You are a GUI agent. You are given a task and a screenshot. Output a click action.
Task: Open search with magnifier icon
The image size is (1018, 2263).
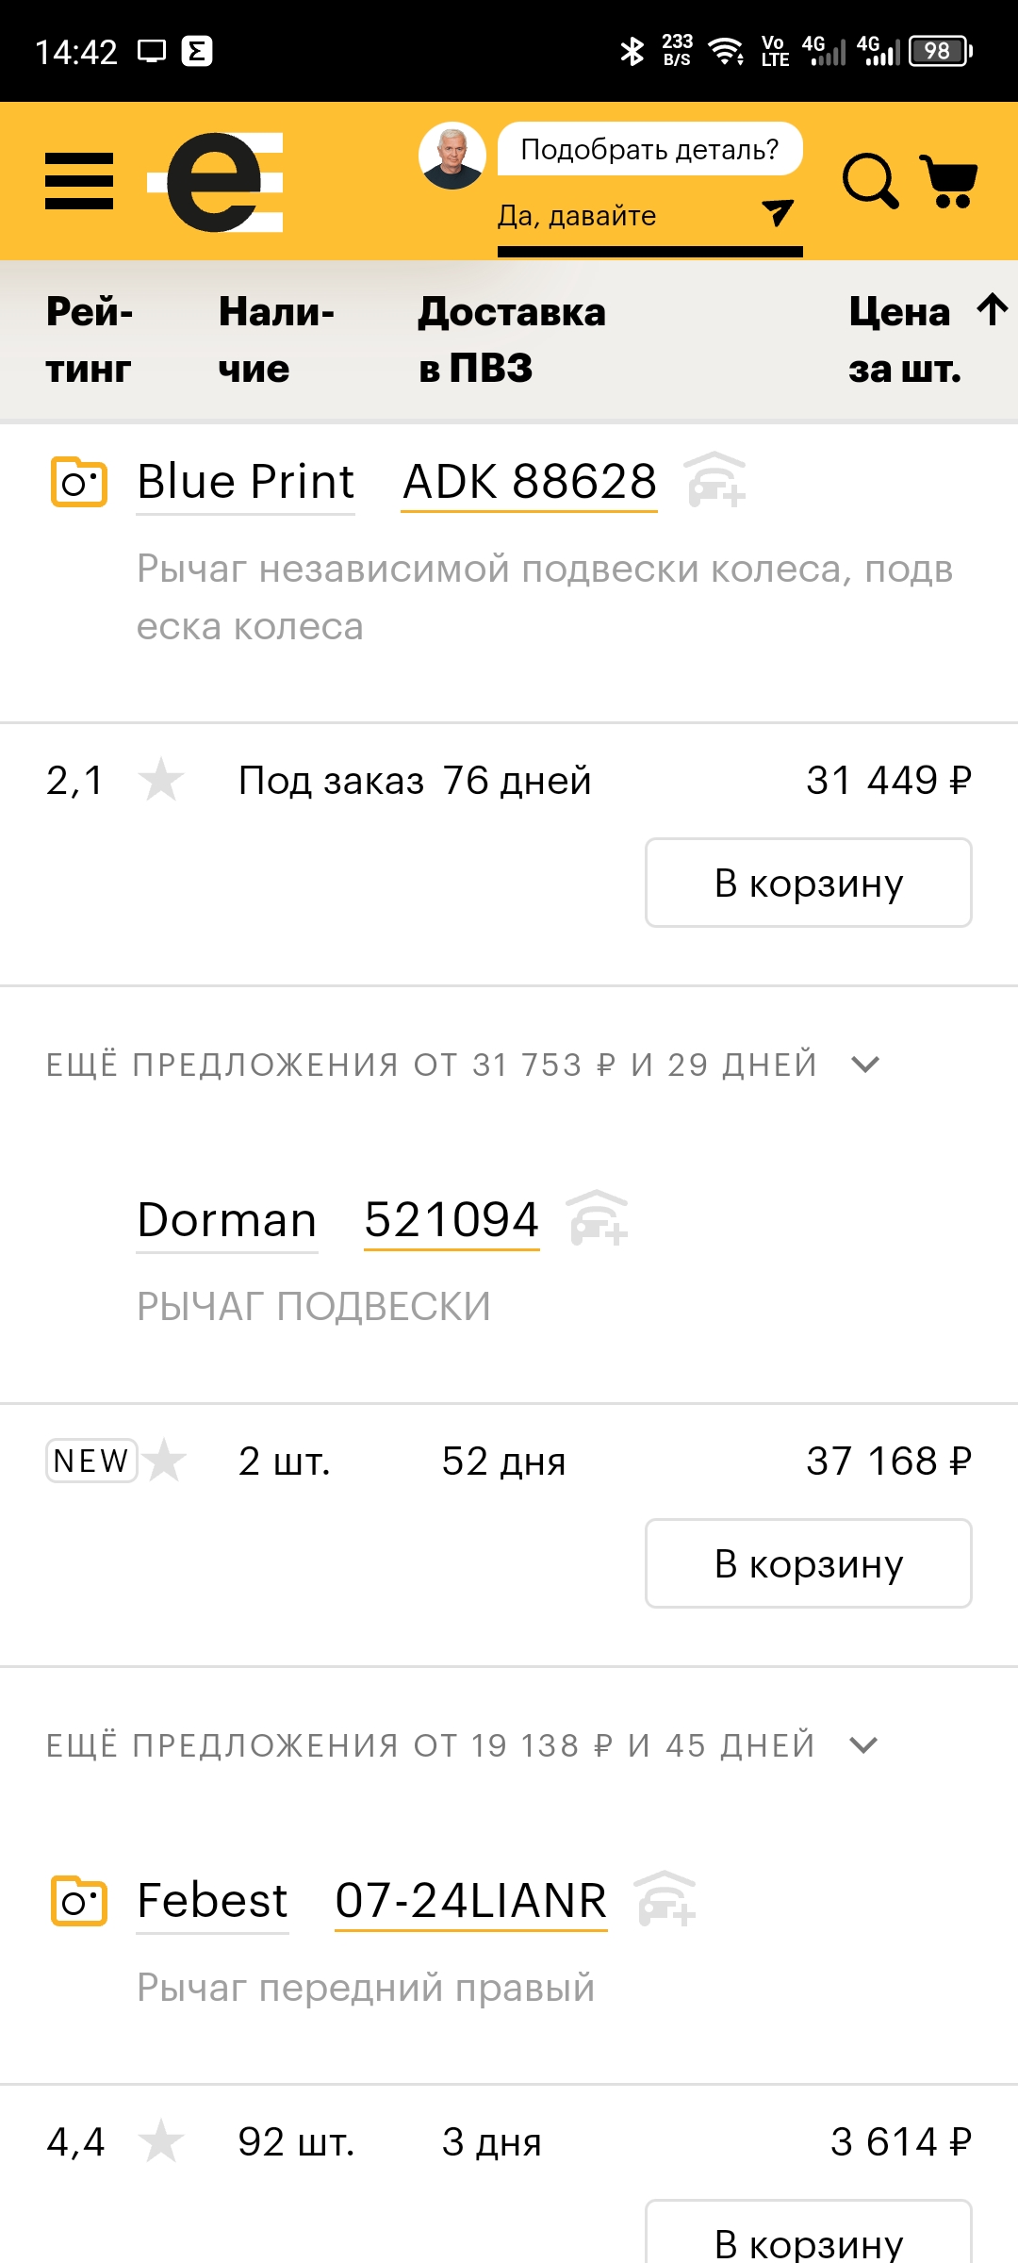tap(869, 180)
